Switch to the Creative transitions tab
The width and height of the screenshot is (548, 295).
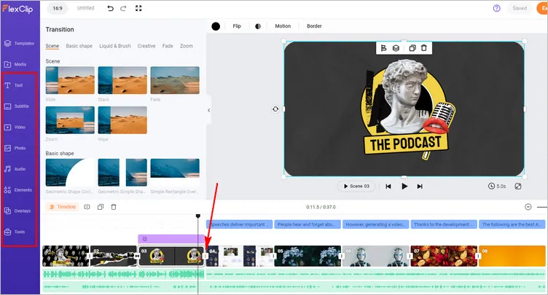pyautogui.click(x=146, y=46)
